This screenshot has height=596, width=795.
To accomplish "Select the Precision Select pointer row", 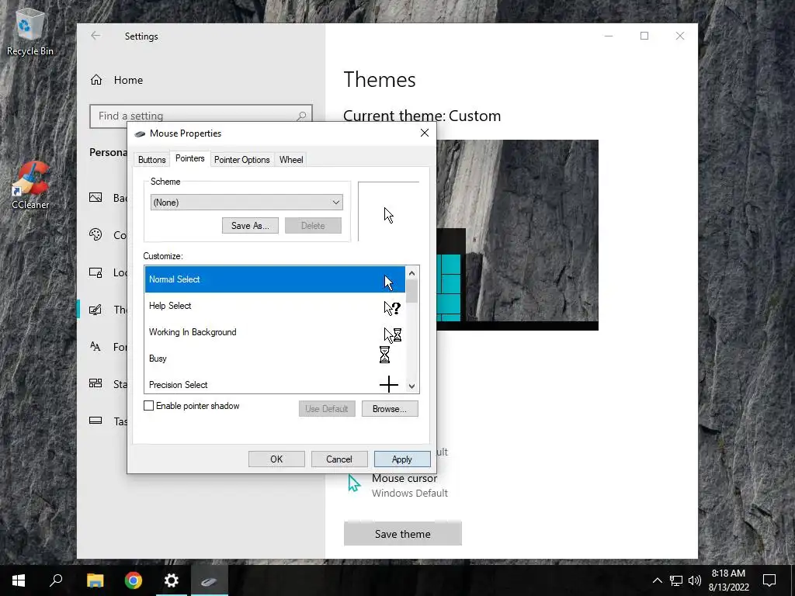I will point(275,384).
